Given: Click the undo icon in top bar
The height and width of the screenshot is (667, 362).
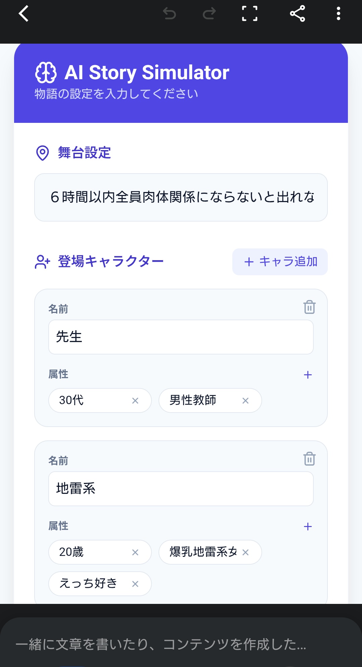Looking at the screenshot, I should pos(169,14).
